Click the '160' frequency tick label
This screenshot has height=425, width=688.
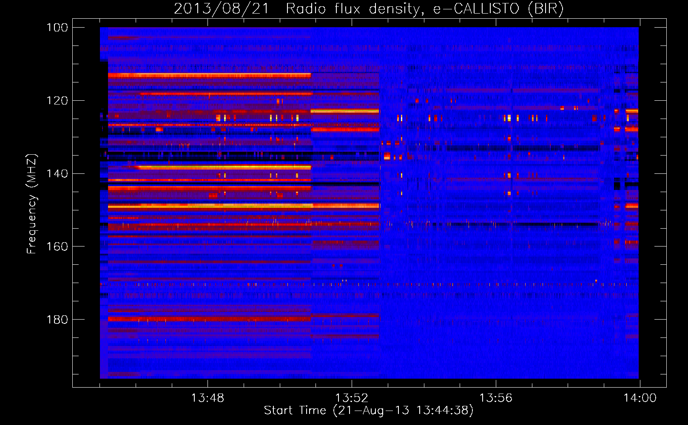pyautogui.click(x=57, y=246)
